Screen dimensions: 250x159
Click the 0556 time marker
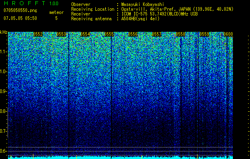pos(133,34)
